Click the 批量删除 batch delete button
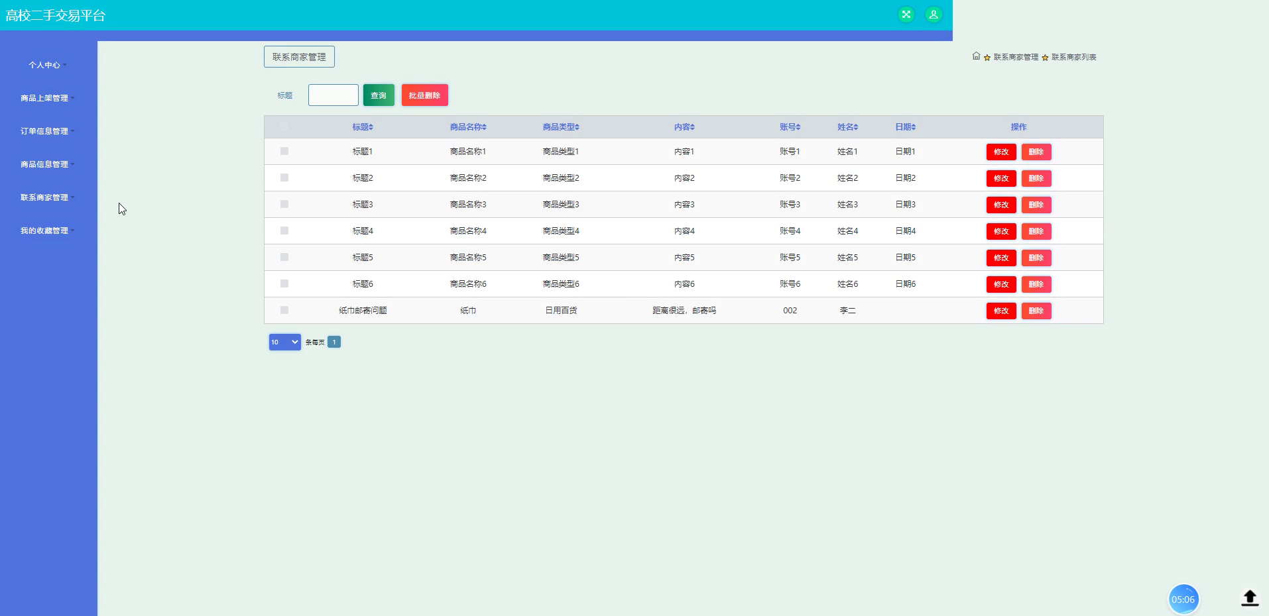1269x616 pixels. click(x=424, y=95)
